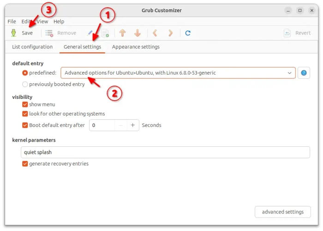Click the Remove button label

click(67, 33)
